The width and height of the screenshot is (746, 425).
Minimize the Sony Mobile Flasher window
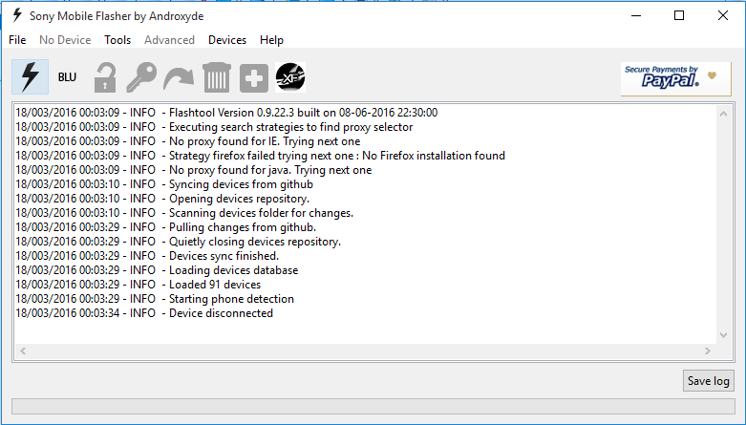click(x=636, y=15)
